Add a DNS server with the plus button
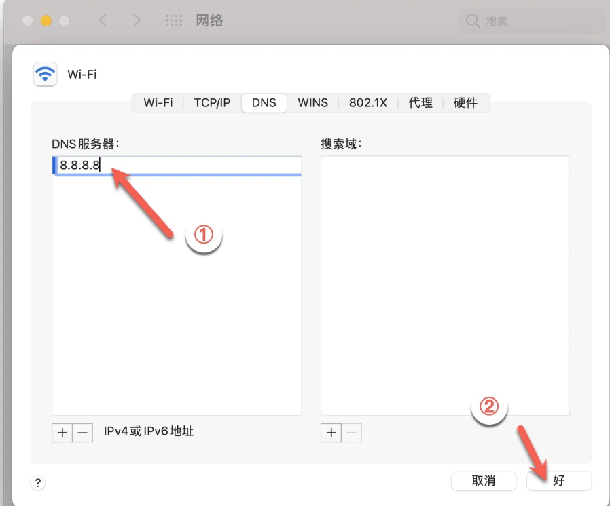 tap(62, 433)
